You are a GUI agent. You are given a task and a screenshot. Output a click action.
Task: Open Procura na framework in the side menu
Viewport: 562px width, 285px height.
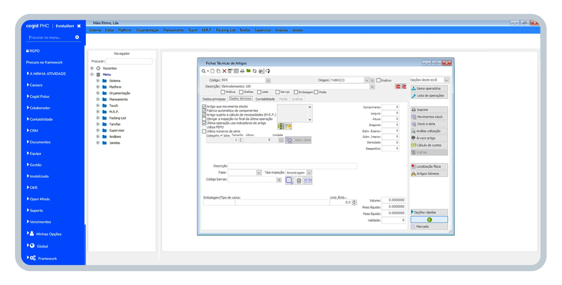click(44, 62)
